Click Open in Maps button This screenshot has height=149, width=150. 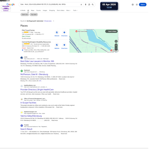coord(111,31)
